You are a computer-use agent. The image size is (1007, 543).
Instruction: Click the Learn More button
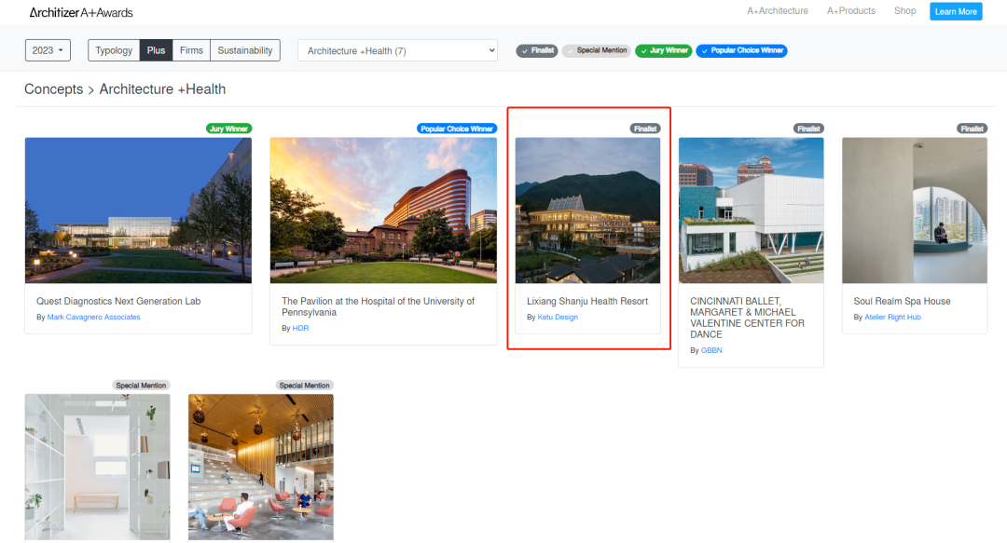(x=956, y=11)
